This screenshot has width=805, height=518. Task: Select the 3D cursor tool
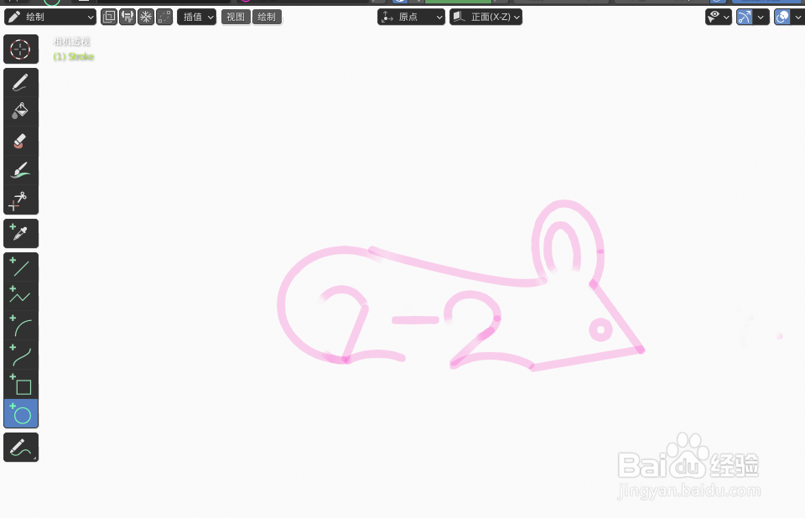[20, 49]
